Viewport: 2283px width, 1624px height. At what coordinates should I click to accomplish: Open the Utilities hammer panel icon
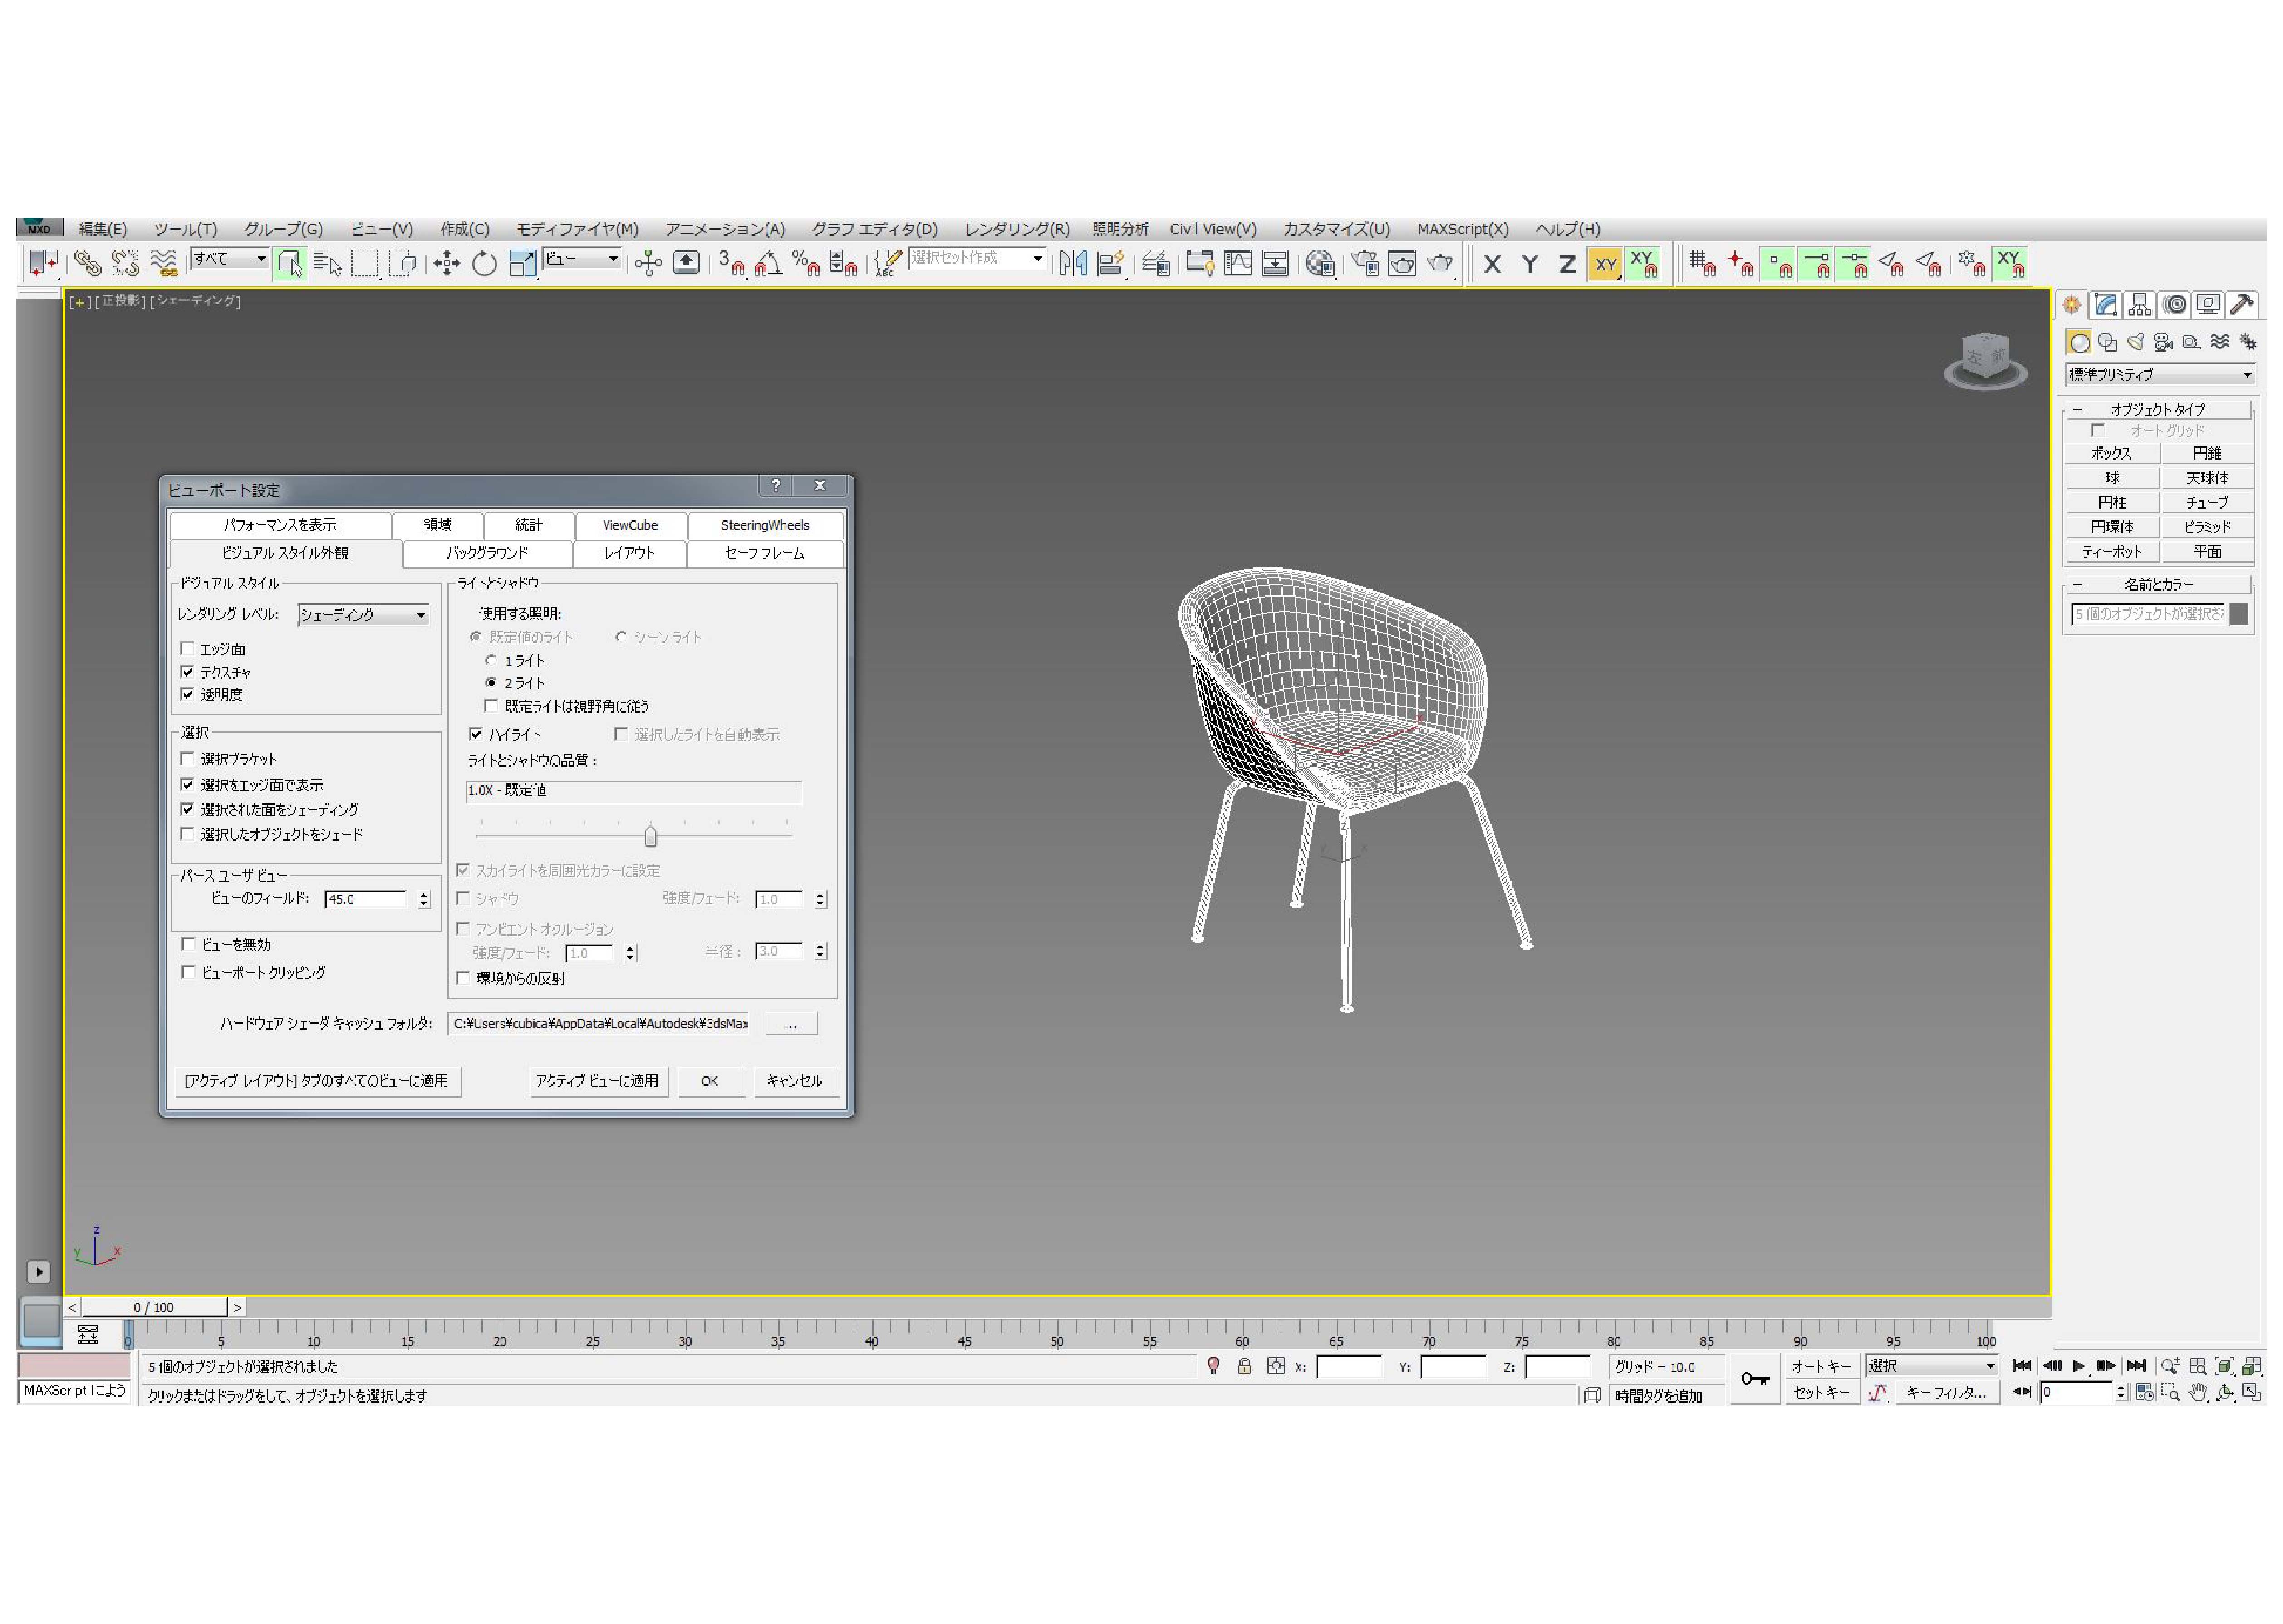click(x=2242, y=305)
